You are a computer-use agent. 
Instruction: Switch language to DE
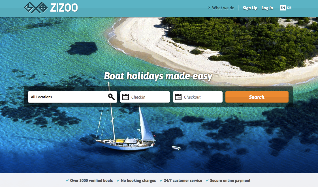coord(289,8)
